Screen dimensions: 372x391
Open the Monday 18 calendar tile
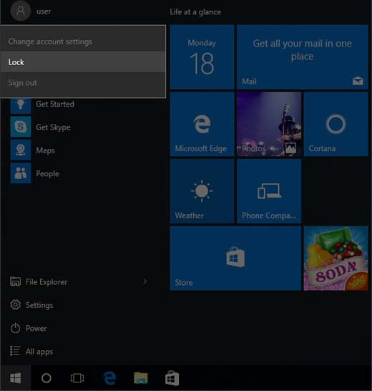202,57
